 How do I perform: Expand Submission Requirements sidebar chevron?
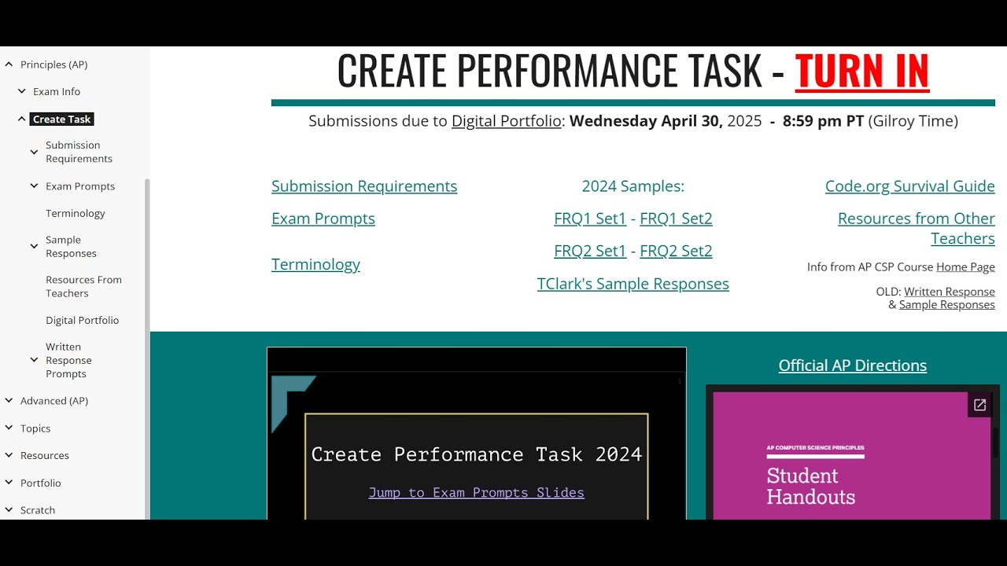35,152
